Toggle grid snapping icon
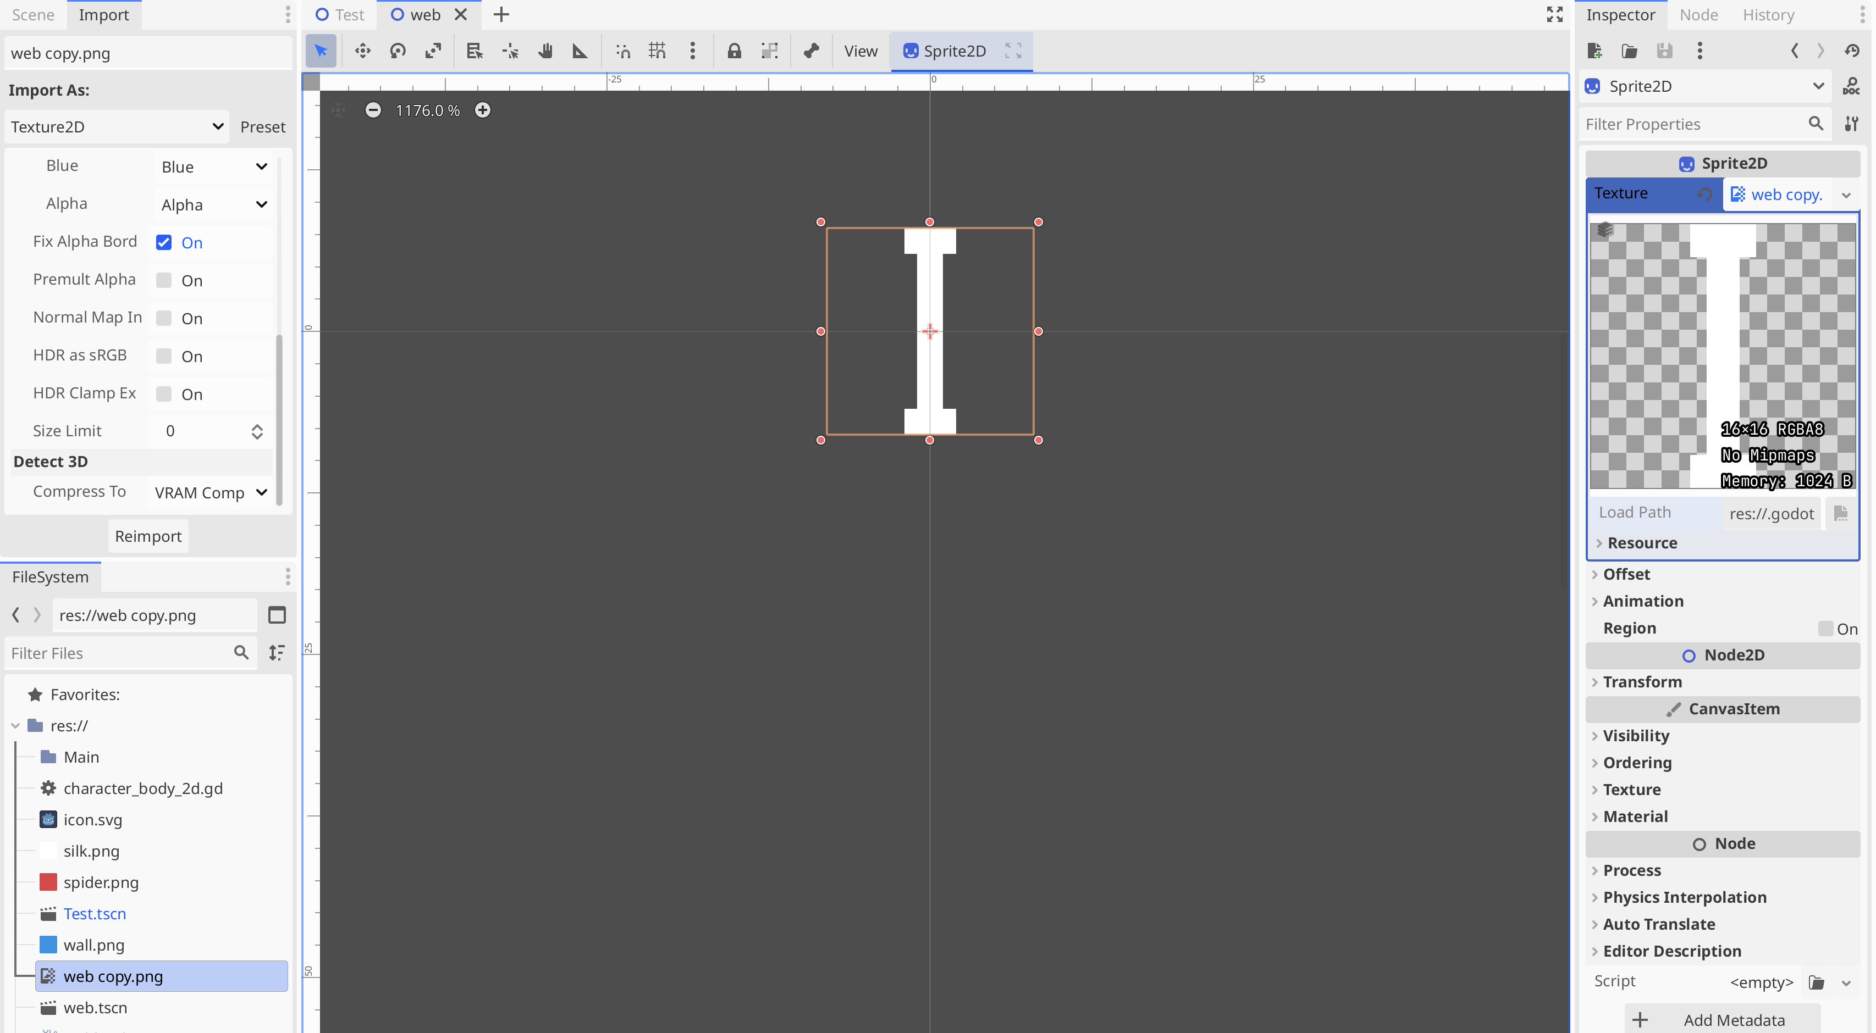 pyautogui.click(x=658, y=51)
